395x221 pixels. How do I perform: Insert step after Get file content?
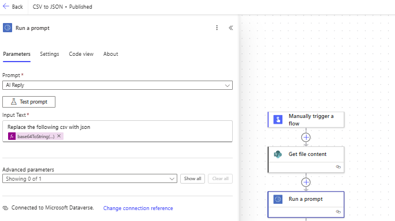coord(306,182)
